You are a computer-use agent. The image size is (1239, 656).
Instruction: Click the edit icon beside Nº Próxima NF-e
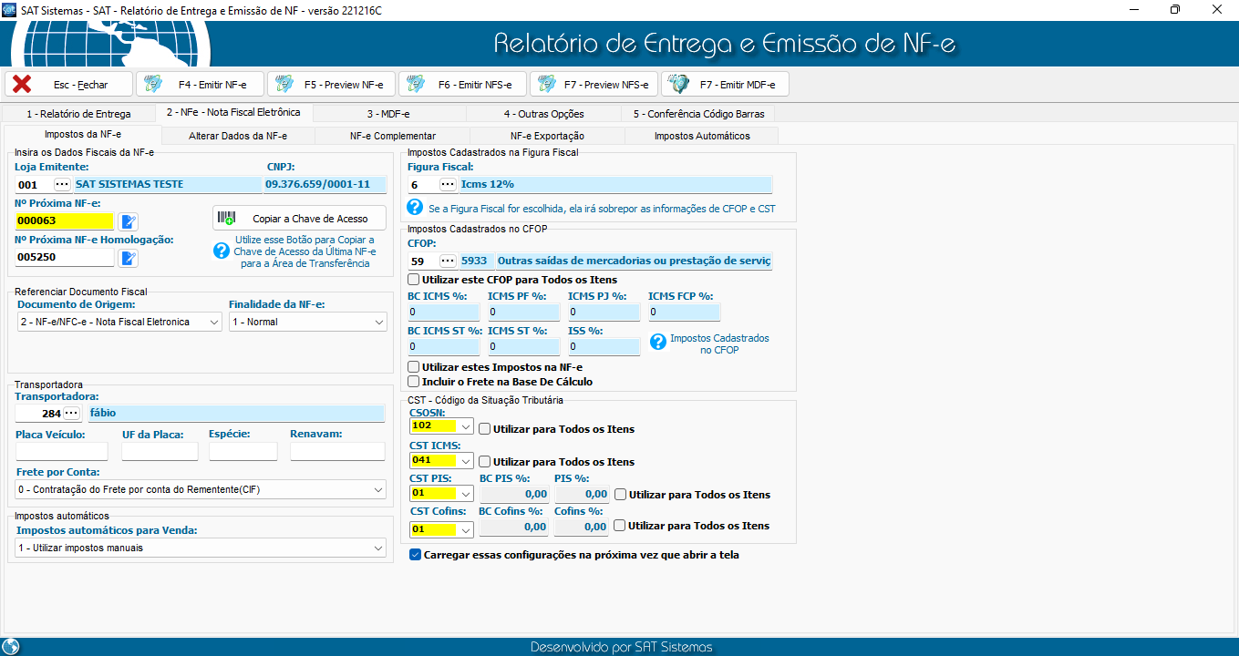tap(129, 221)
